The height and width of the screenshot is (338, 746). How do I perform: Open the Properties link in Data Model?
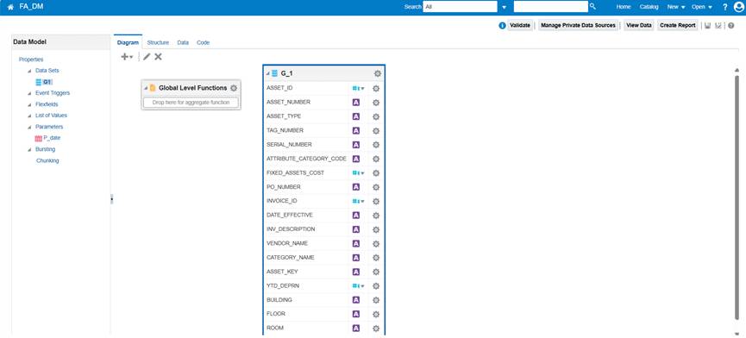31,59
